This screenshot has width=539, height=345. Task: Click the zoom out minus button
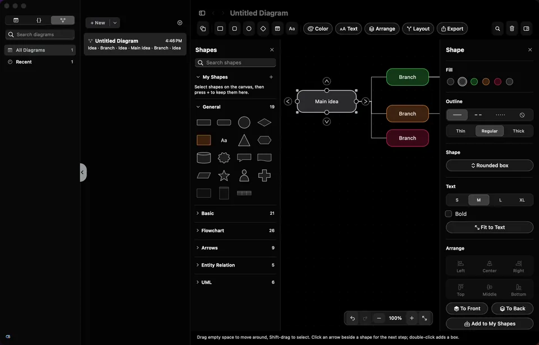click(x=379, y=318)
